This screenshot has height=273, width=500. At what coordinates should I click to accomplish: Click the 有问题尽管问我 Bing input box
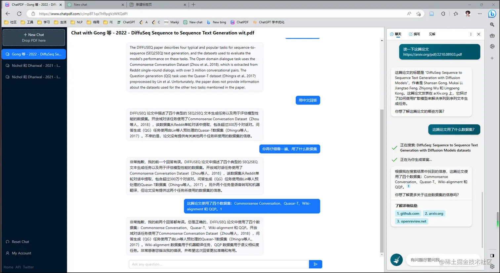(444, 260)
